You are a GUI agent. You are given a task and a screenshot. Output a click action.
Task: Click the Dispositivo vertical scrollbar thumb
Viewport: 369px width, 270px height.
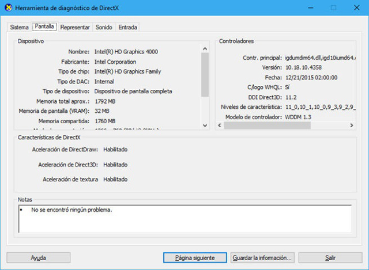(205, 74)
